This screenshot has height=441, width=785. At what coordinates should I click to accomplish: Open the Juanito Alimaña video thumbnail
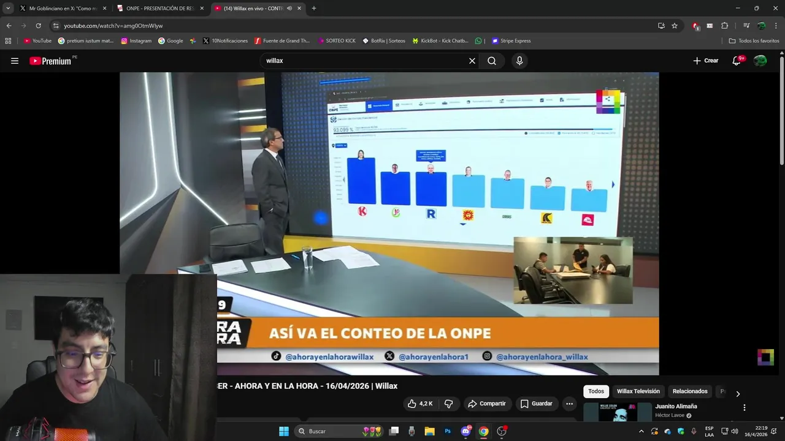[618, 412]
